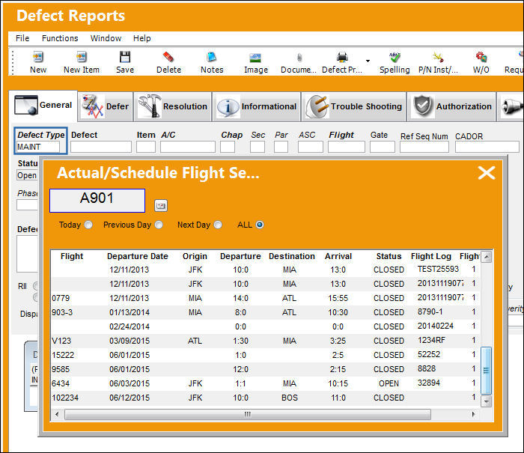Screen dimensions: 524x453
Task: Select flight row 903-3
Action: click(x=265, y=312)
